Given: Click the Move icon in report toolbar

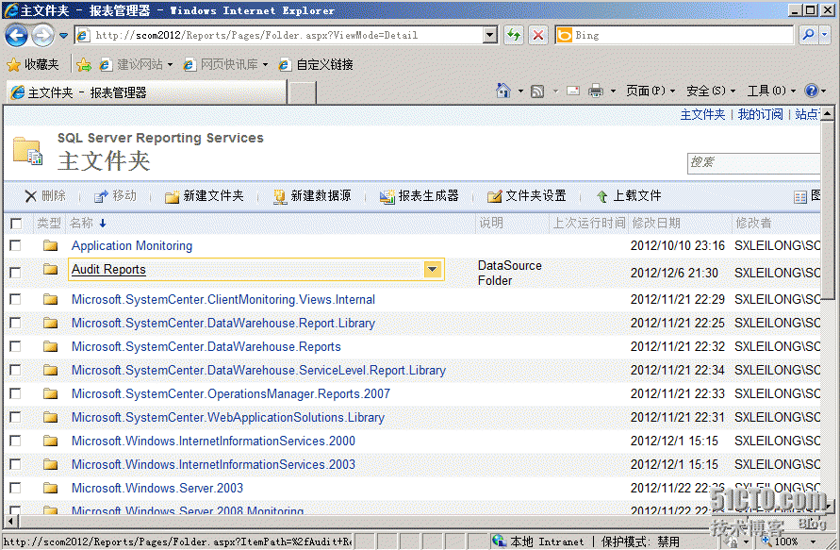Looking at the screenshot, I should tap(101, 196).
